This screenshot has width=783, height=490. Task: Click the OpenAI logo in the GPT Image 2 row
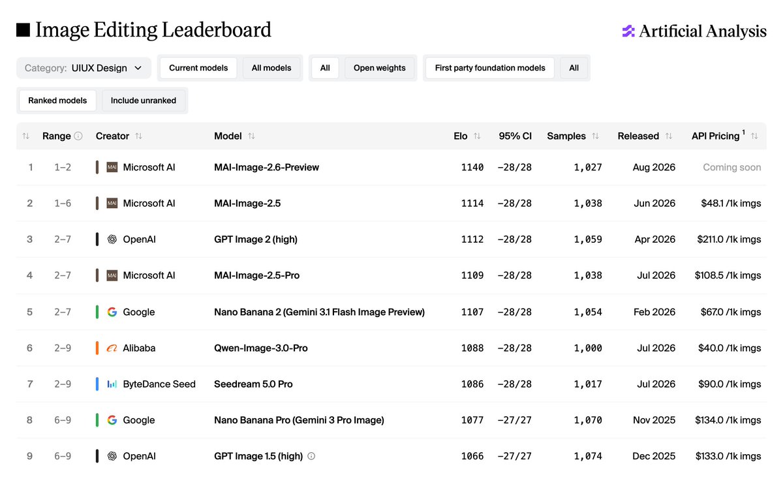pos(112,239)
